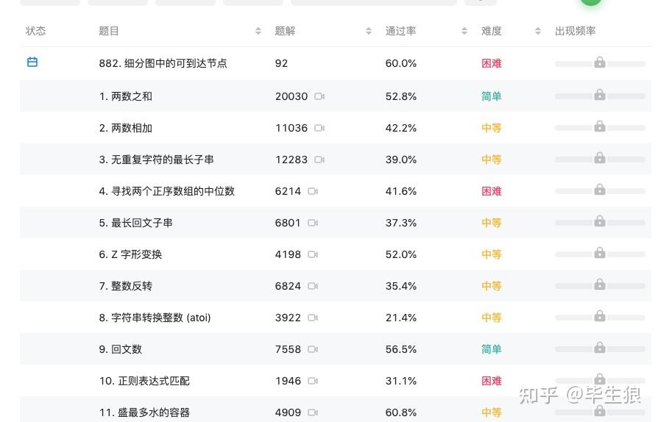Open problem 3. 无重复字符的最长子串
Viewport: 658px width, 422px height.
[156, 160]
